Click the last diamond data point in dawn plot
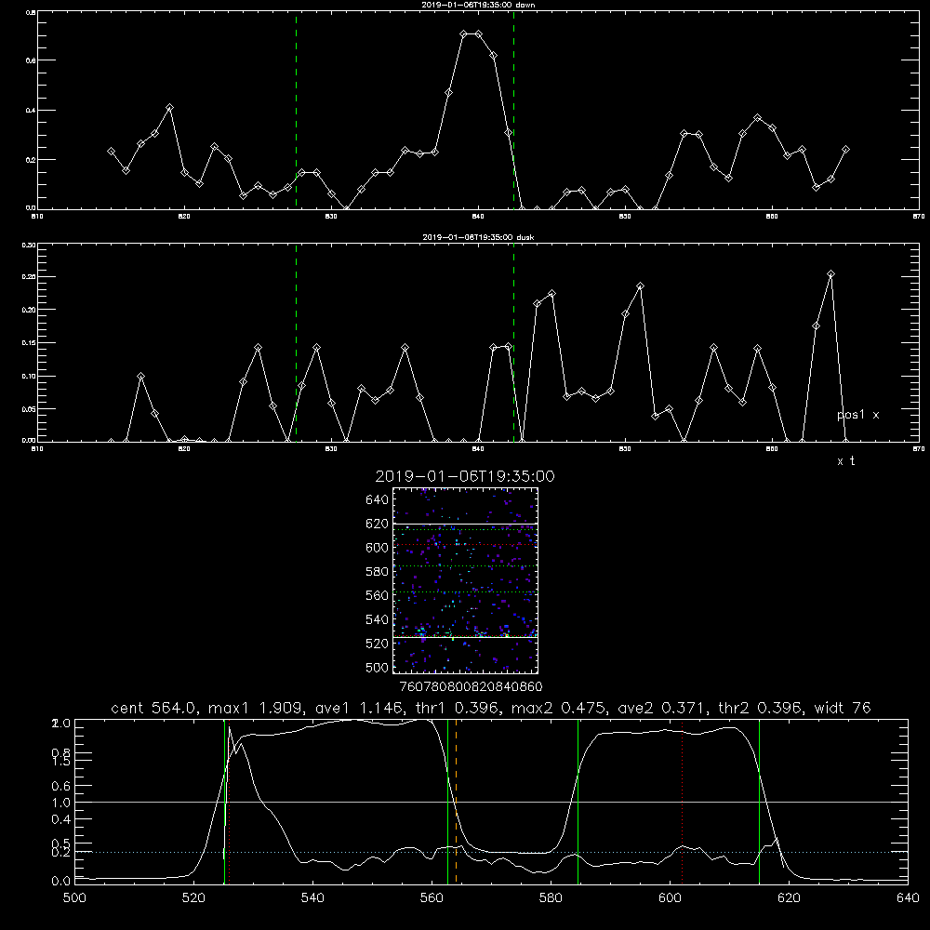This screenshot has width=930, height=930. click(x=845, y=150)
